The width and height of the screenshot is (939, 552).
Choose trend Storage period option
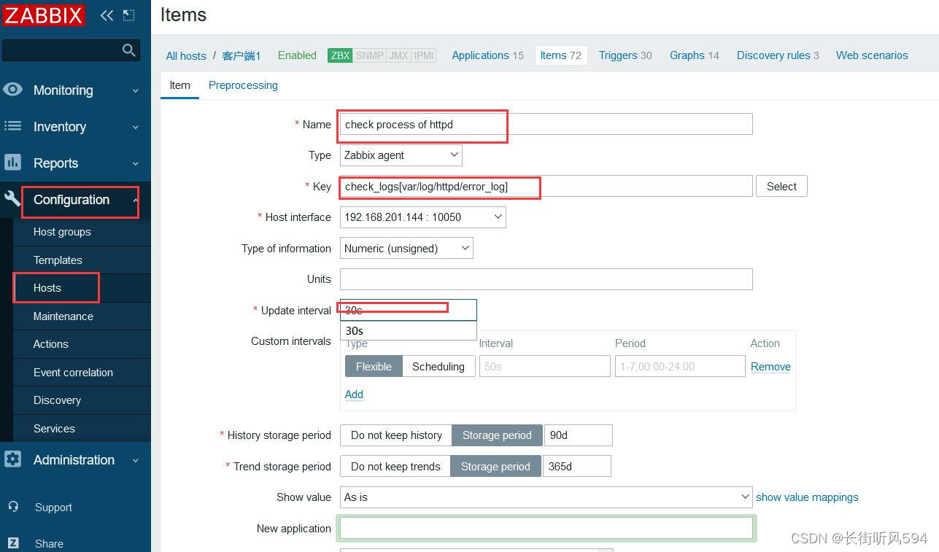(x=495, y=466)
